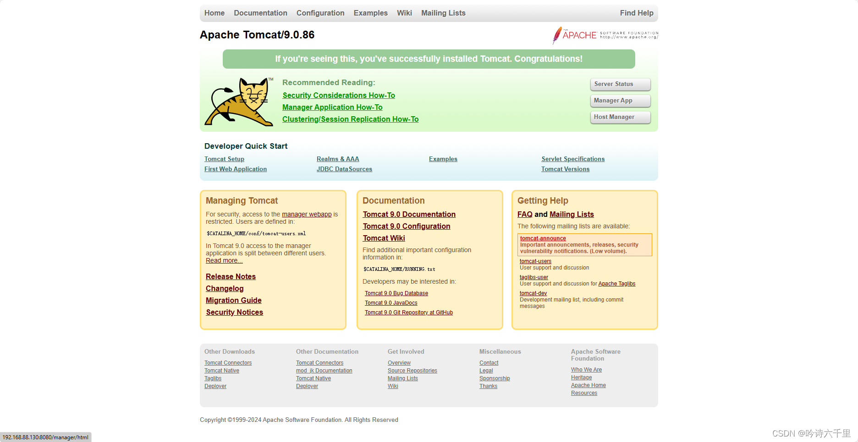Open Apache Home link
This screenshot has width=858, height=442.
pyautogui.click(x=588, y=385)
